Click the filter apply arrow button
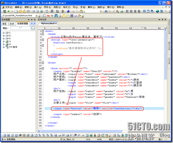Viewport: 173px width, 143px height. [x=33, y=28]
